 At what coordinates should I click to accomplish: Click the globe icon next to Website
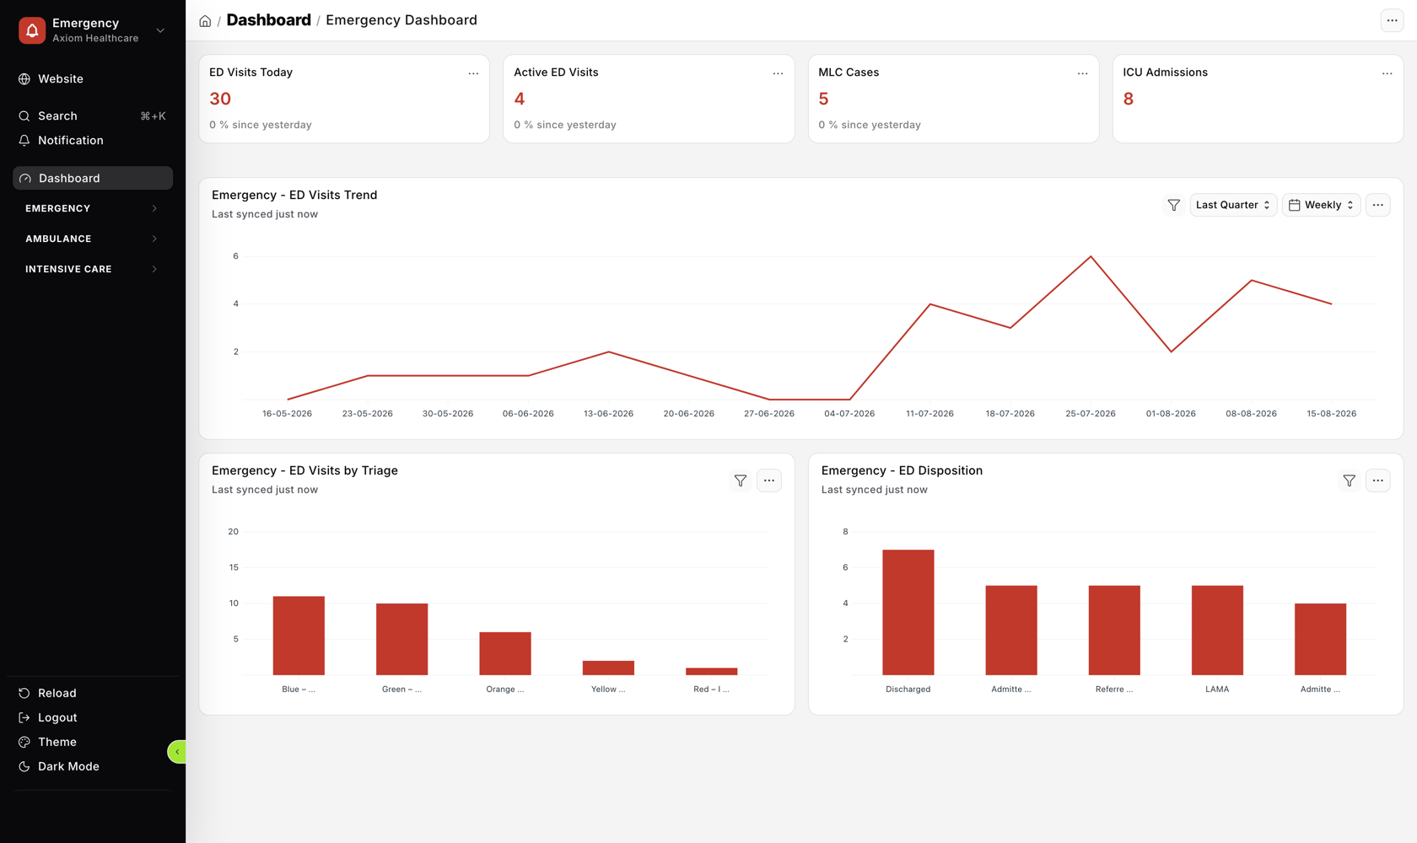pyautogui.click(x=24, y=78)
